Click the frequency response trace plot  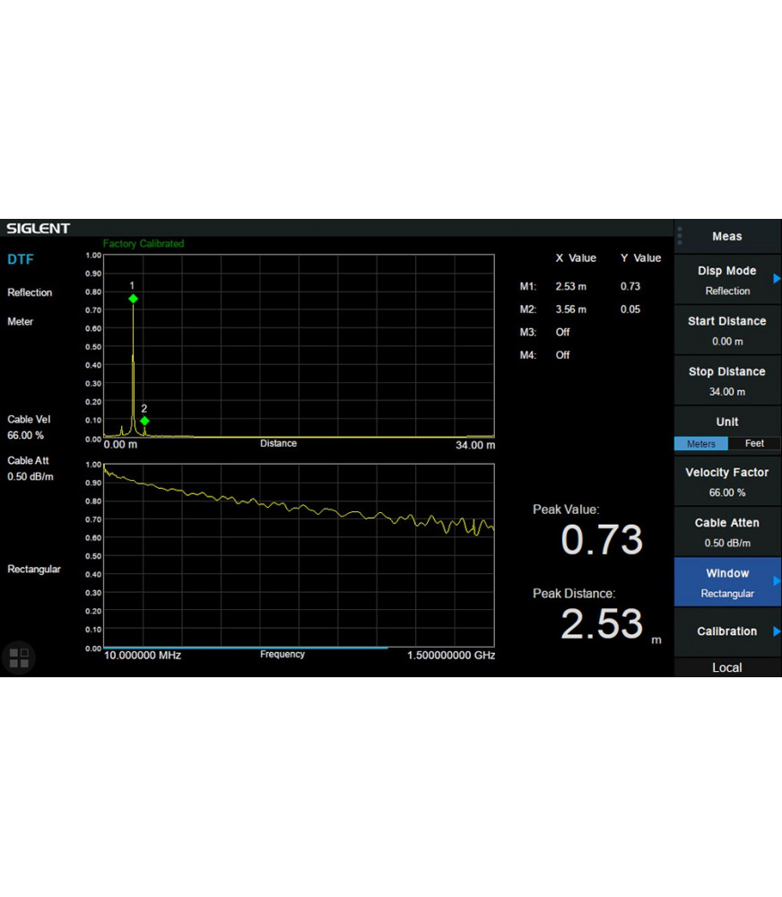pos(300,555)
